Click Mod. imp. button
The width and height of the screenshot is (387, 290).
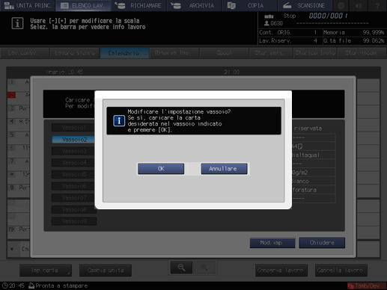click(x=272, y=243)
